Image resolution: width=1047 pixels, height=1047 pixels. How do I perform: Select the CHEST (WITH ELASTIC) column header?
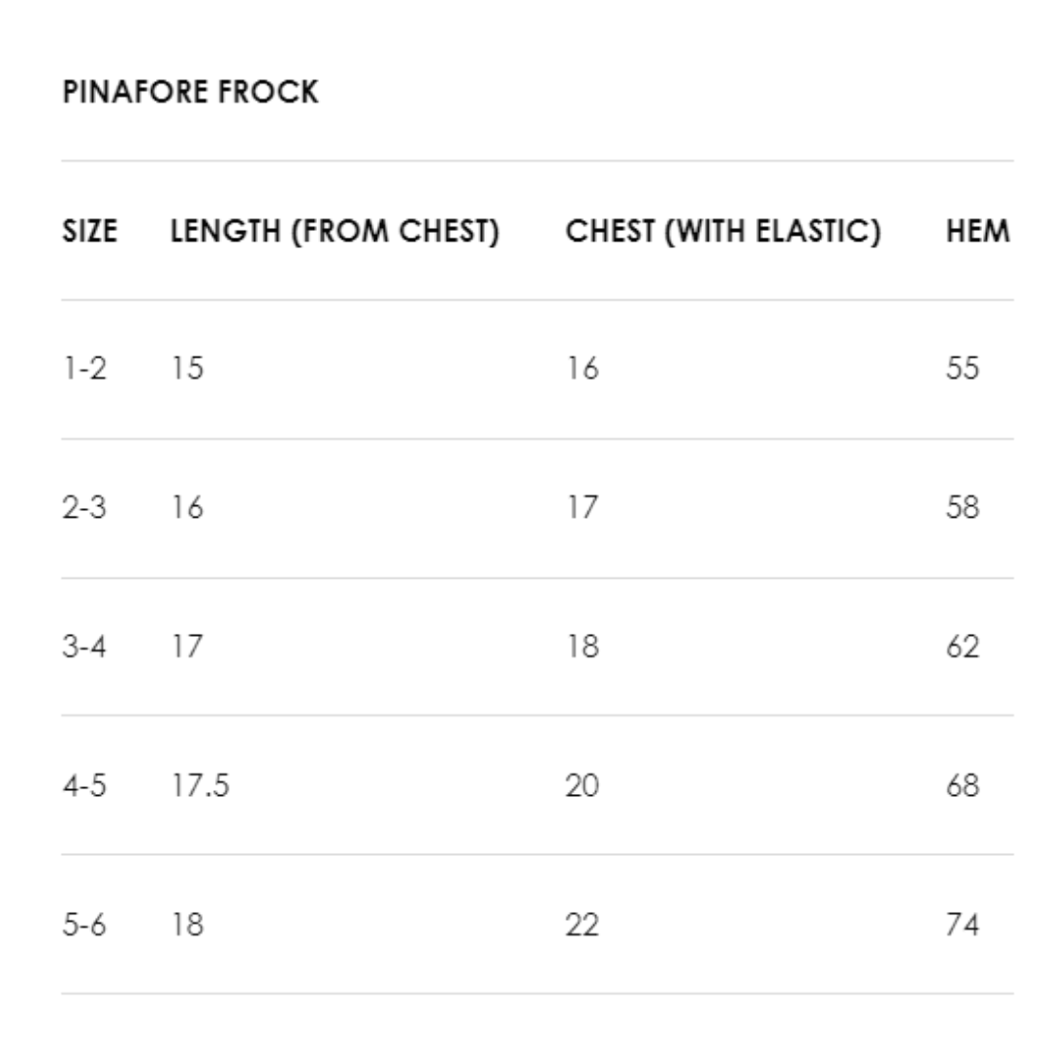pyautogui.click(x=723, y=232)
